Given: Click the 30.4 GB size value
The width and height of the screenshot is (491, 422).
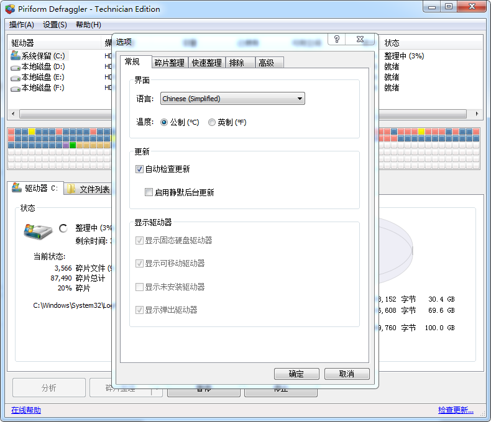Looking at the screenshot, I should 441,299.
